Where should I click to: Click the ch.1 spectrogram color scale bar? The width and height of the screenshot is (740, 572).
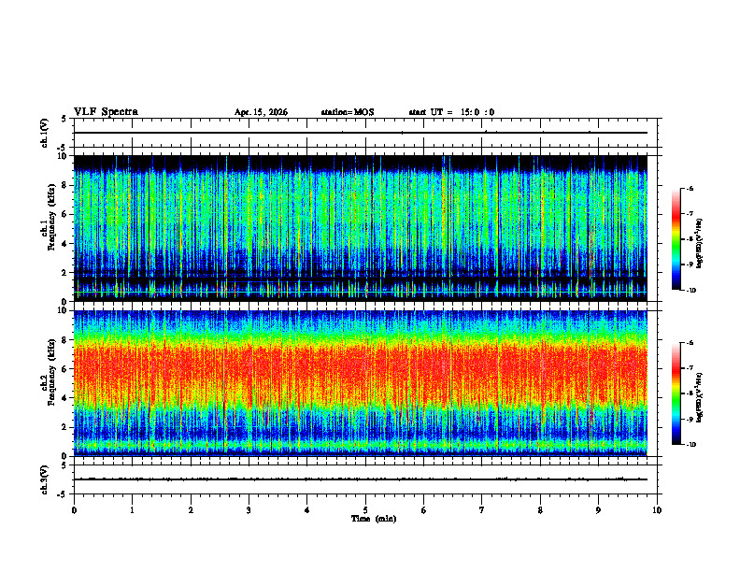676,239
